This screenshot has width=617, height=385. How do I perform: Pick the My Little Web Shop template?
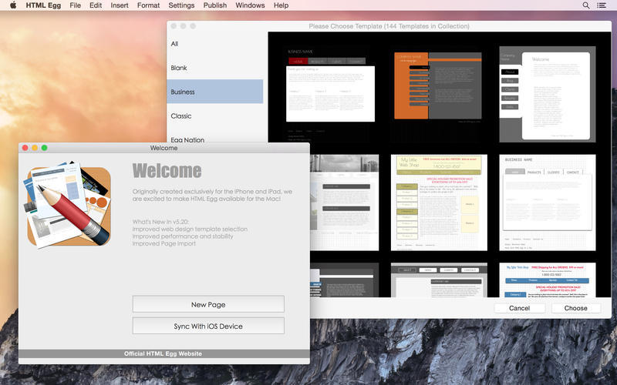point(437,202)
